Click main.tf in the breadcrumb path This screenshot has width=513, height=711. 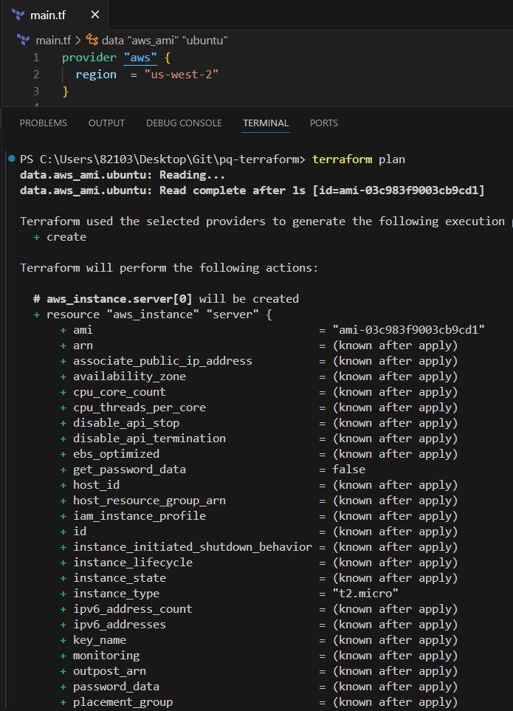53,41
